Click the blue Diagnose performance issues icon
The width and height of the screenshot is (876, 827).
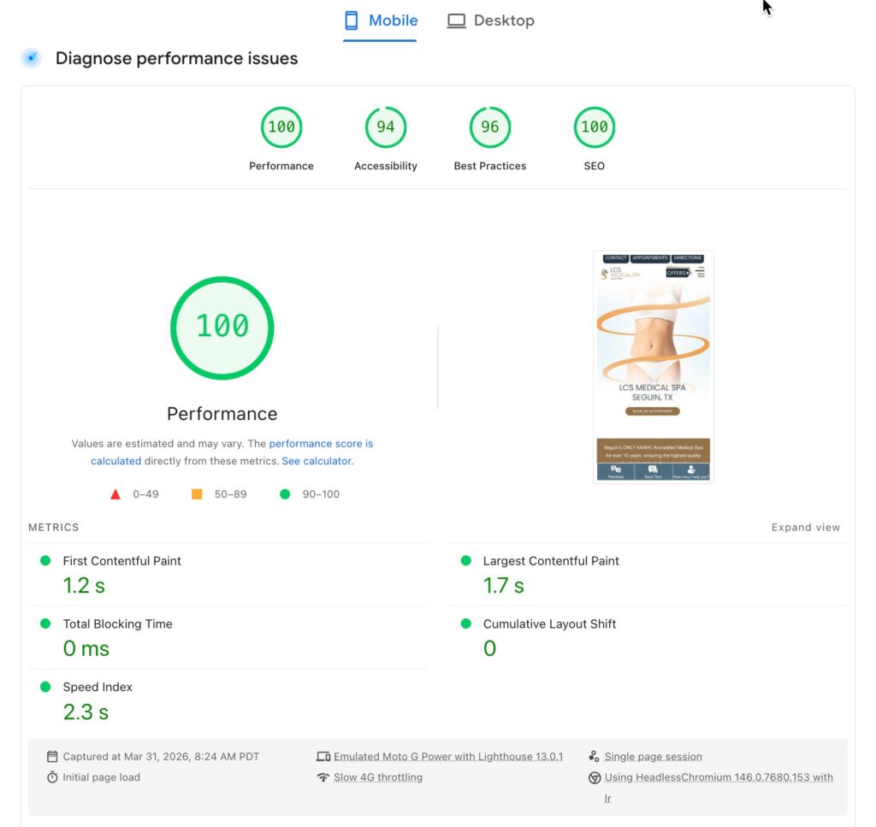[x=31, y=58]
